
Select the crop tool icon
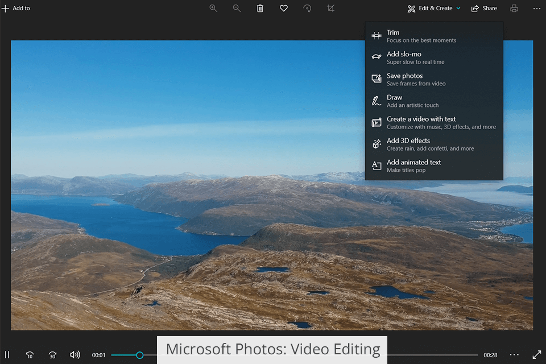click(x=330, y=9)
